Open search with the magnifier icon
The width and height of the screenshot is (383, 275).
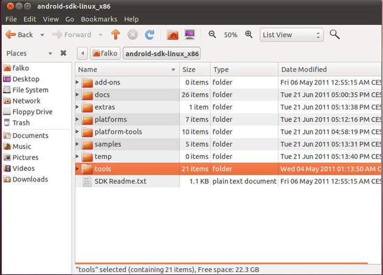(334, 35)
